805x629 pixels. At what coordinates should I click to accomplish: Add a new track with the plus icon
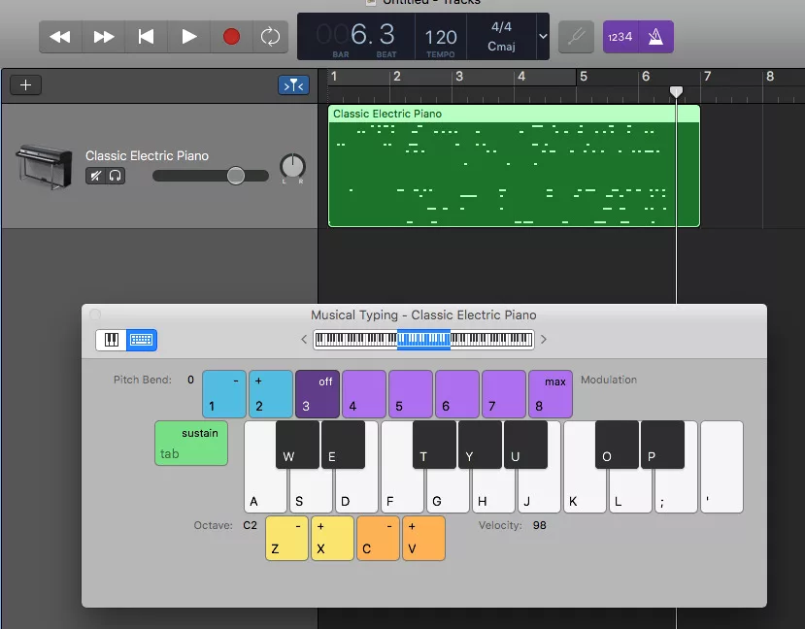[25, 84]
